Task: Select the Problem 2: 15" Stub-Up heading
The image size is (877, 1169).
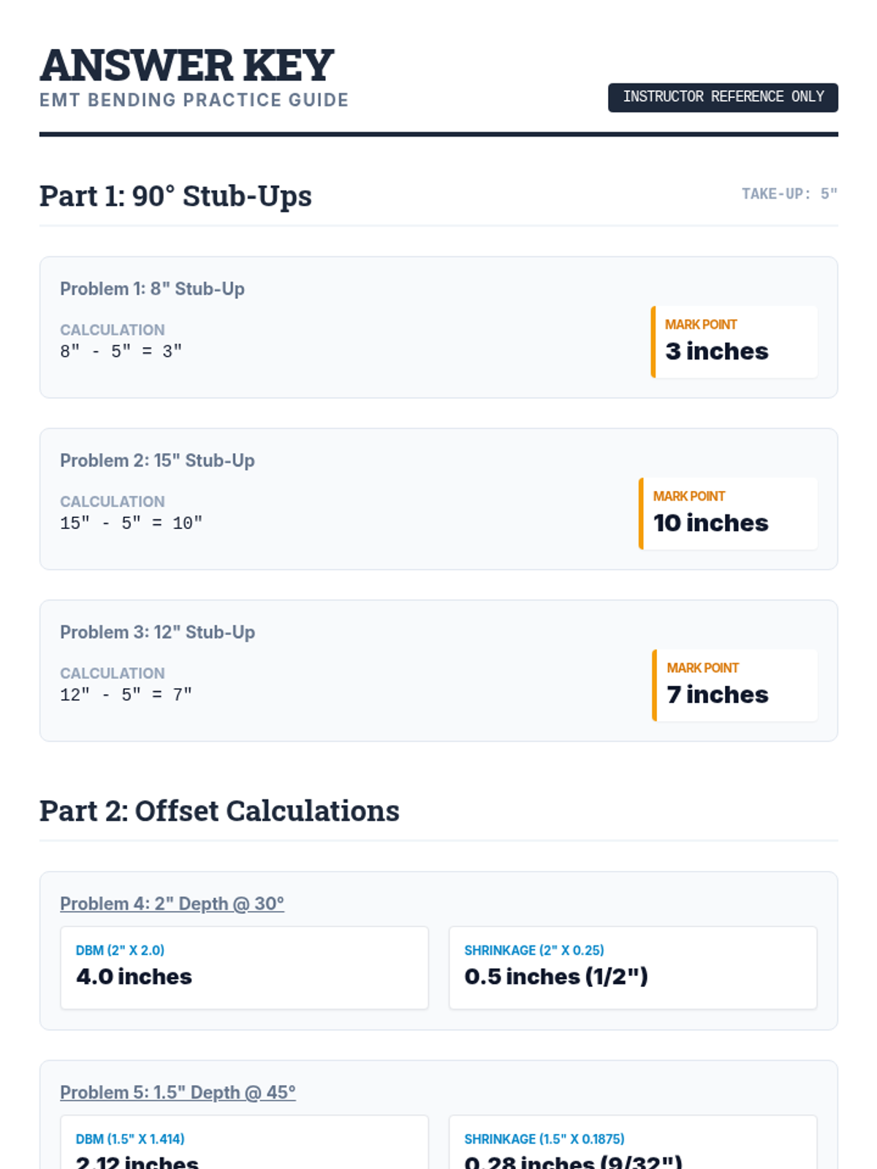Action: (x=157, y=460)
